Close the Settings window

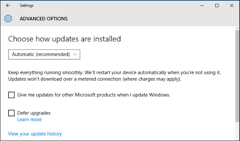point(232,6)
